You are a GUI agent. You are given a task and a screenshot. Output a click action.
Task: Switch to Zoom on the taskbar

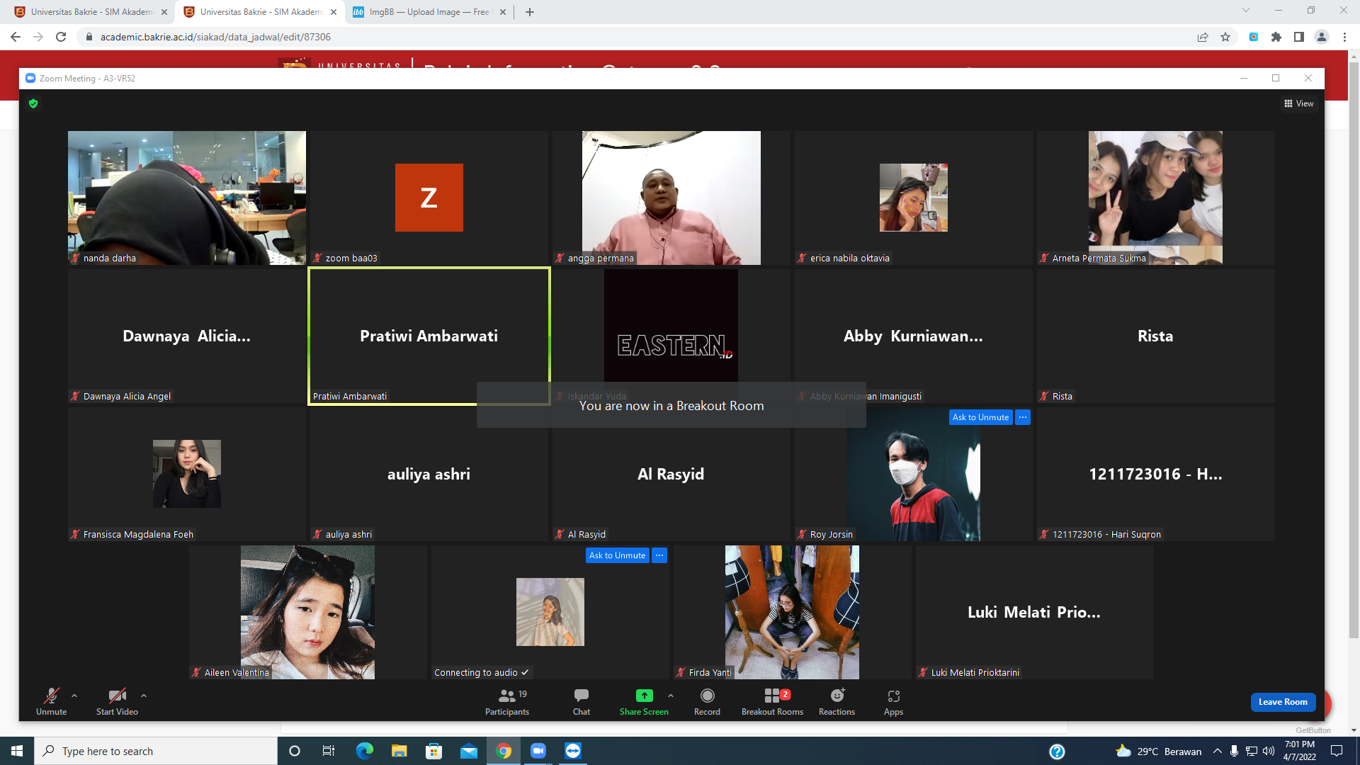[538, 751]
